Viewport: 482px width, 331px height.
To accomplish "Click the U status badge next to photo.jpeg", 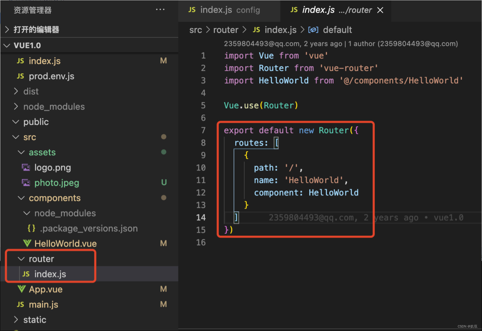I will click(x=164, y=183).
